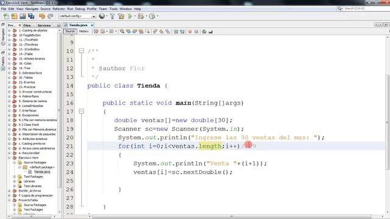Viewport: 390px width, 219px height.
Task: Collapse the ProyectoTabla project node
Action: [10, 200]
